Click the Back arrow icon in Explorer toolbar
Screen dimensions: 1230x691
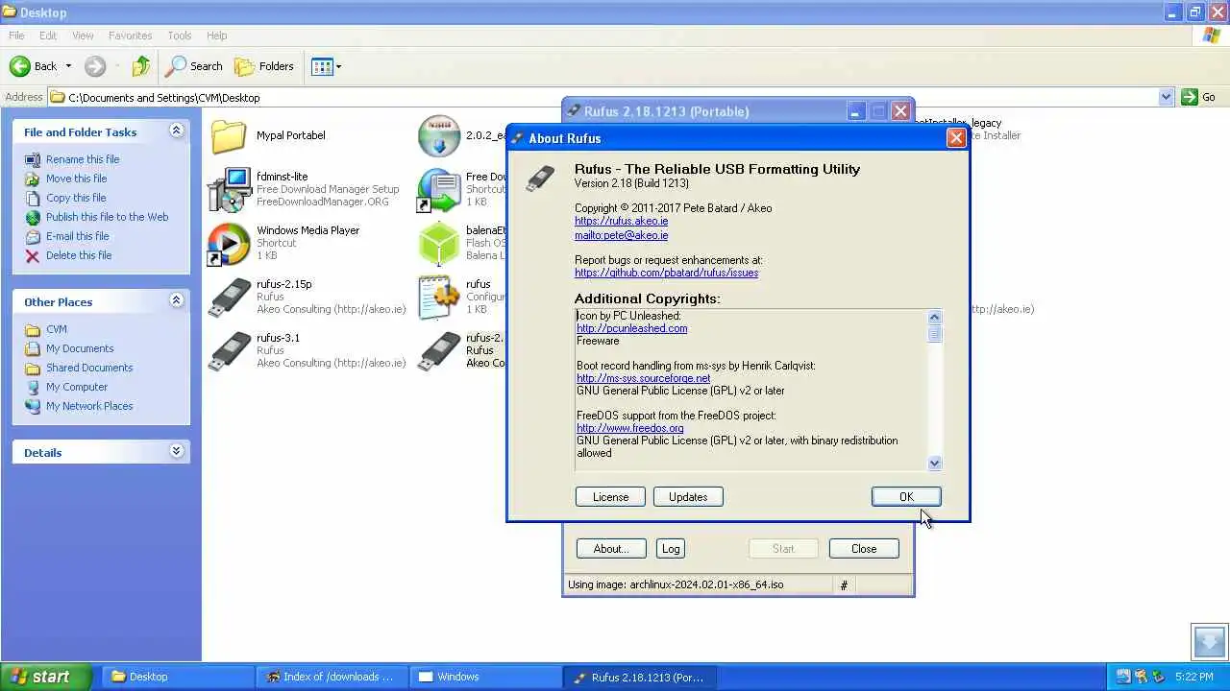click(19, 66)
